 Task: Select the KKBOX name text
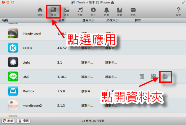tap(28, 48)
